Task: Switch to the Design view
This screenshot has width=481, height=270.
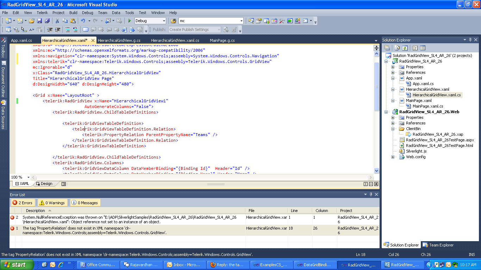Action: [44, 184]
